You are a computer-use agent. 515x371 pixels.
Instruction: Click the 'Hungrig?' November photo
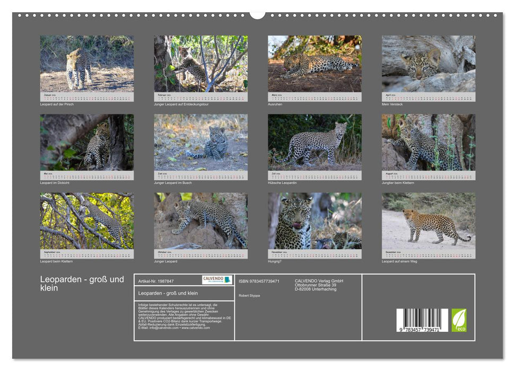(315, 220)
